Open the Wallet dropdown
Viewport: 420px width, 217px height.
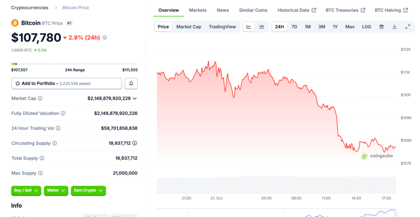click(x=56, y=190)
